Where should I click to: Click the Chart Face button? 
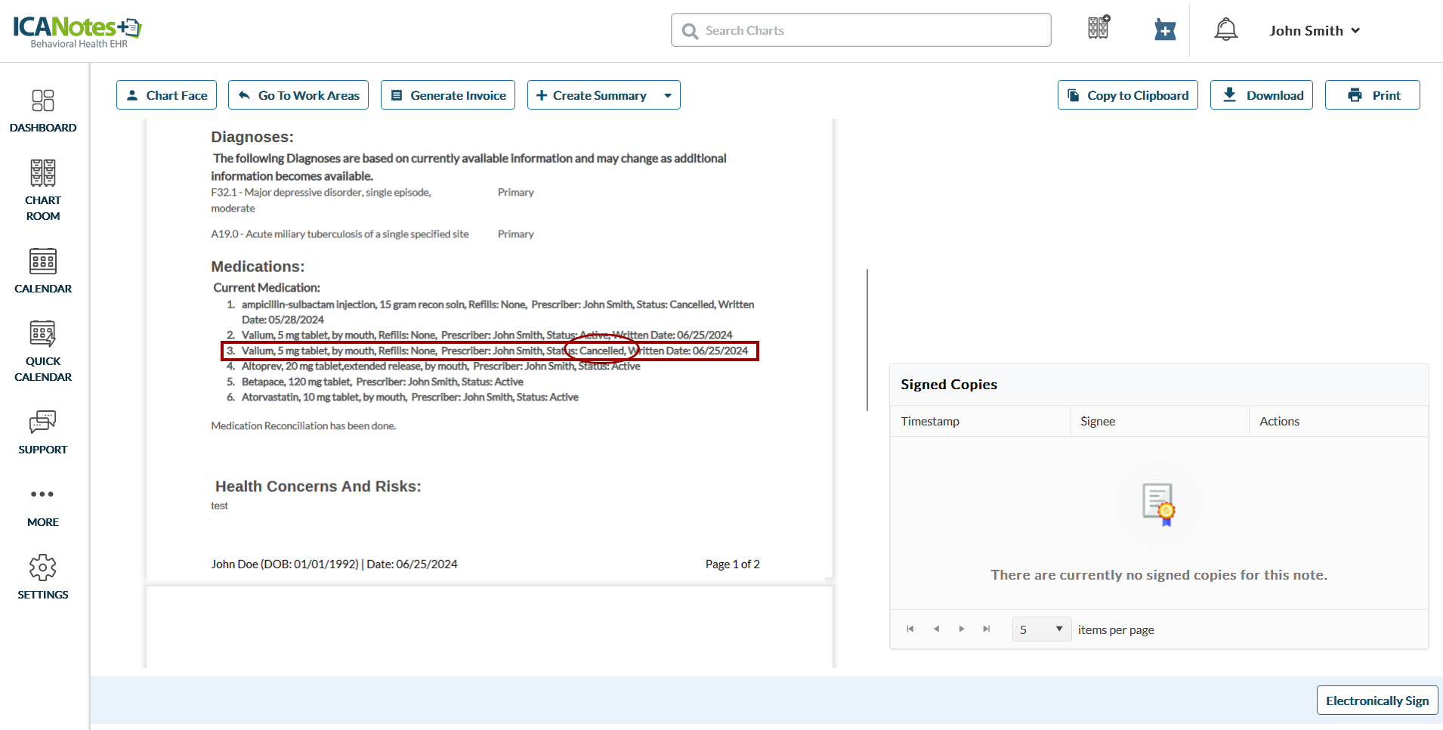(166, 95)
